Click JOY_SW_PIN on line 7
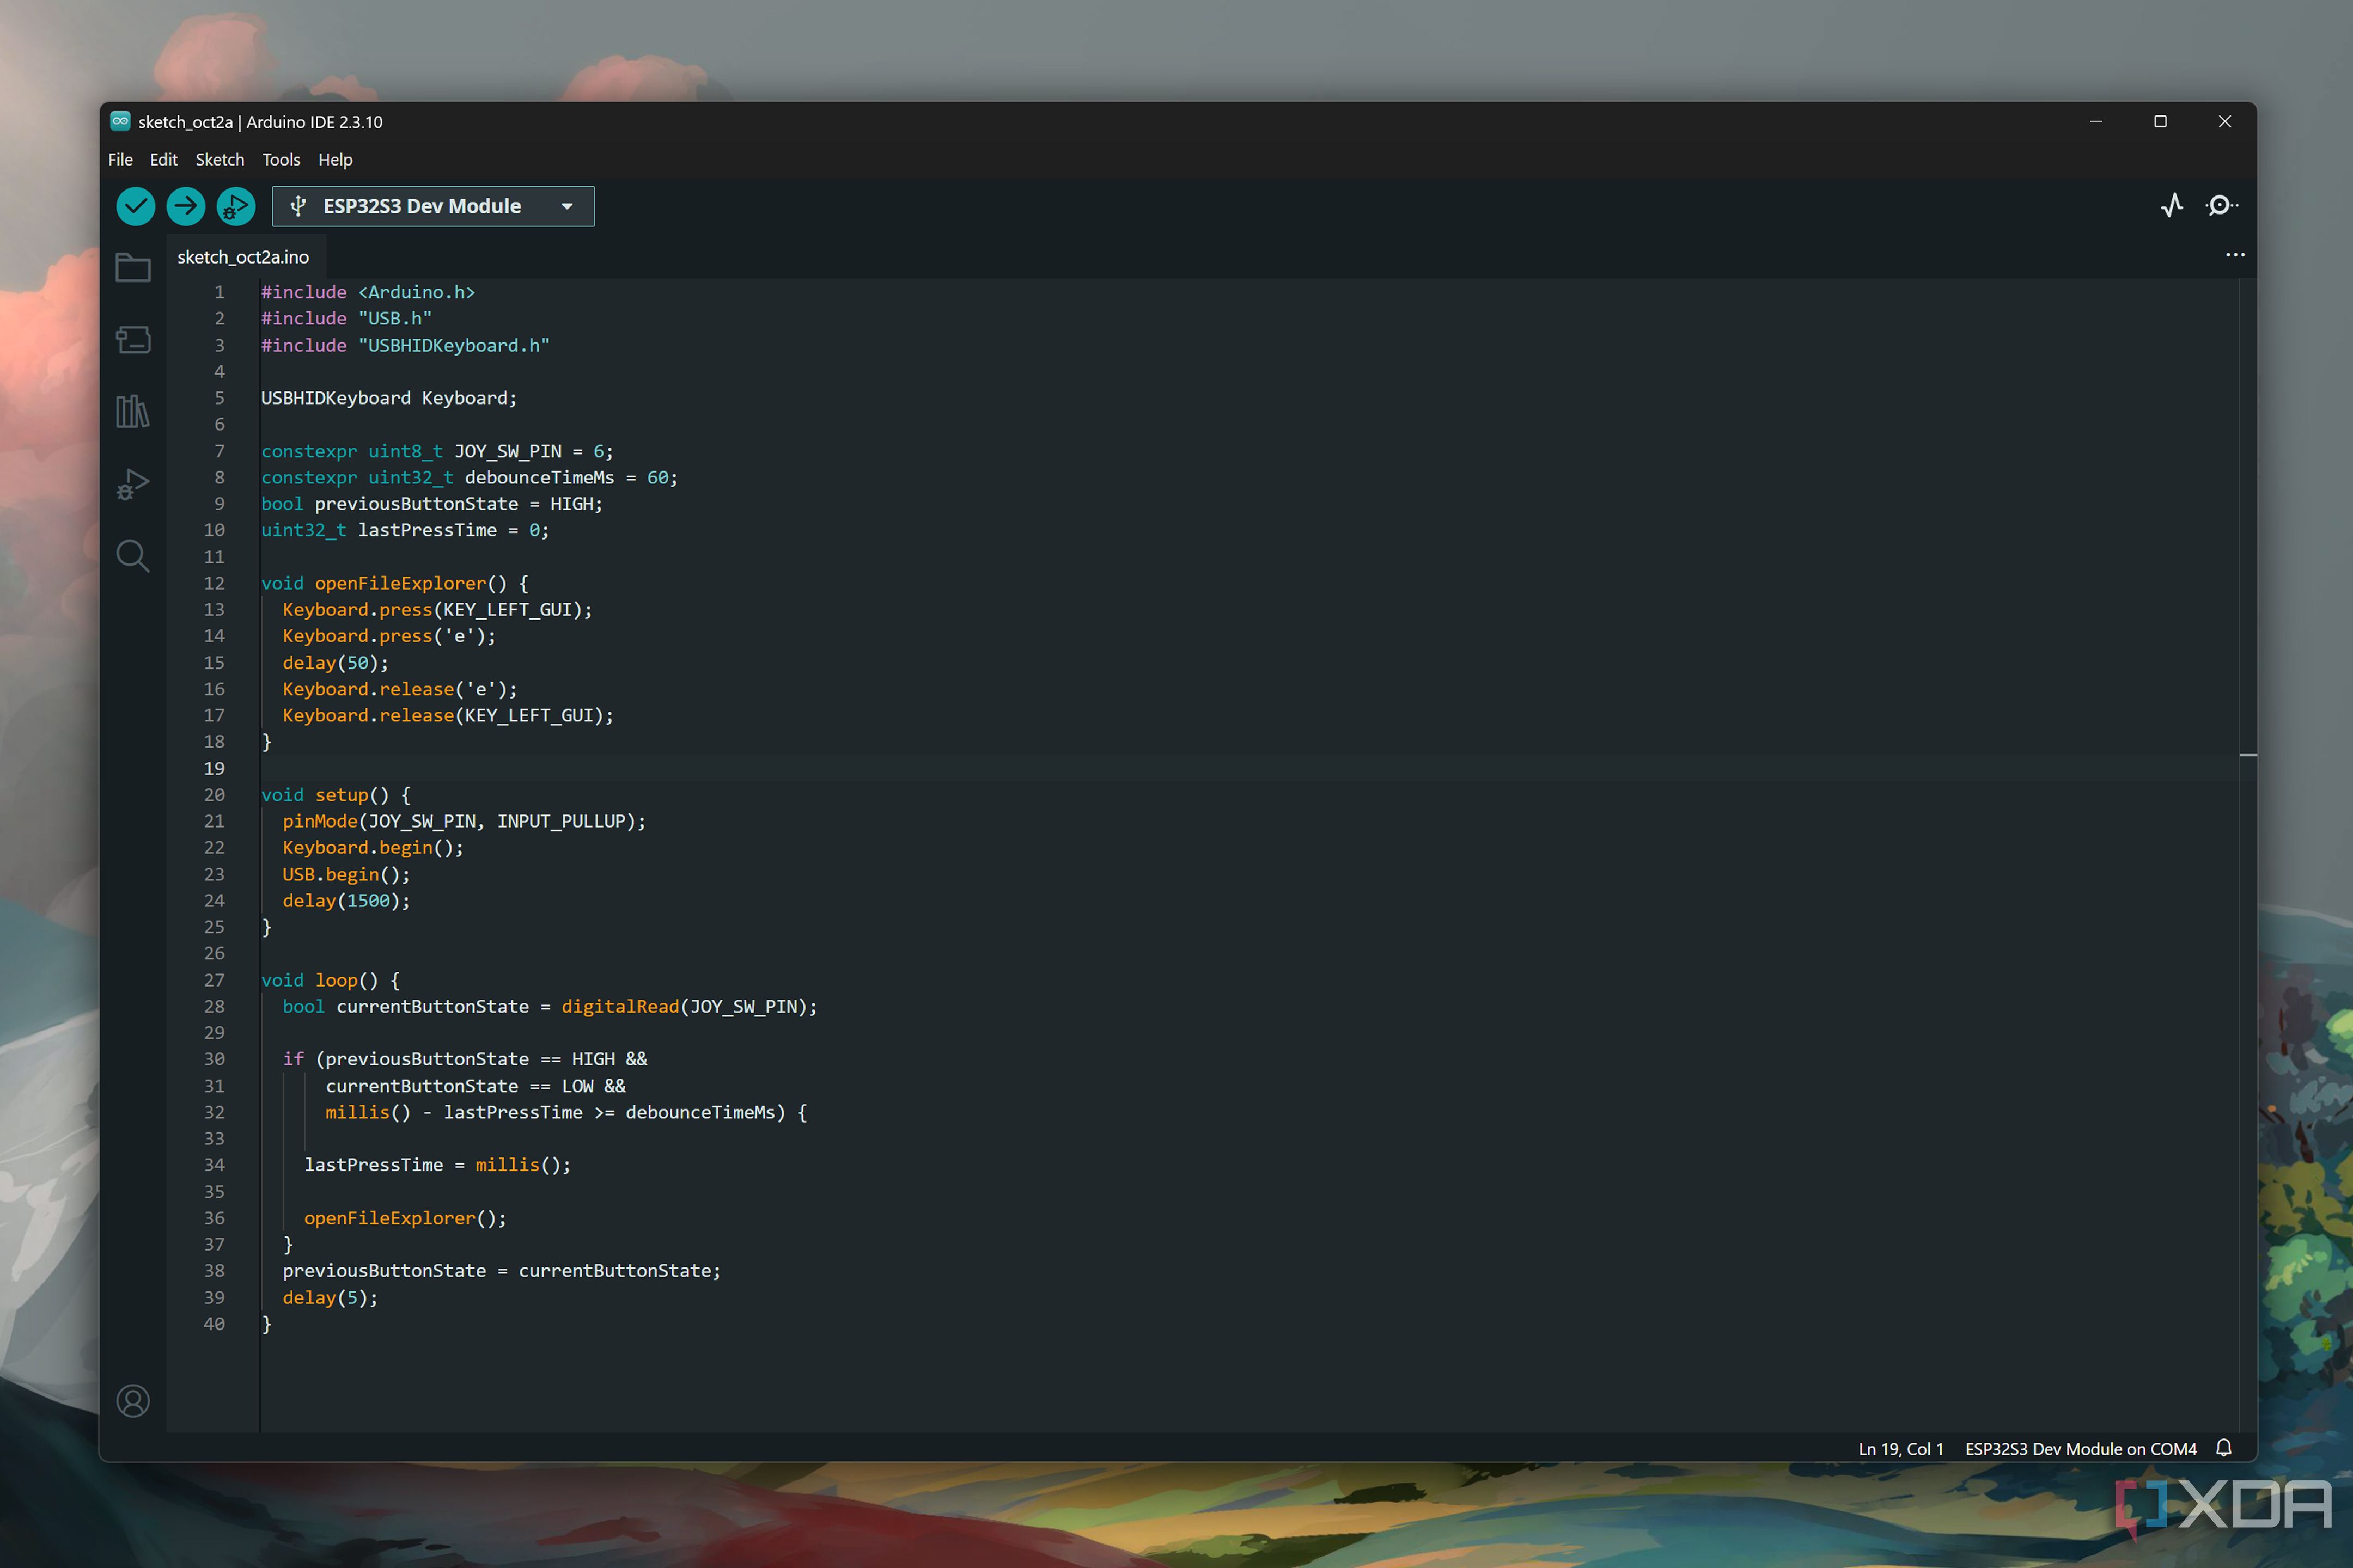This screenshot has height=1568, width=2353. coord(508,451)
